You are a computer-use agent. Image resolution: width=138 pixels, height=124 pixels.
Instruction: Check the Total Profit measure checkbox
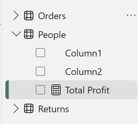coord(40,90)
